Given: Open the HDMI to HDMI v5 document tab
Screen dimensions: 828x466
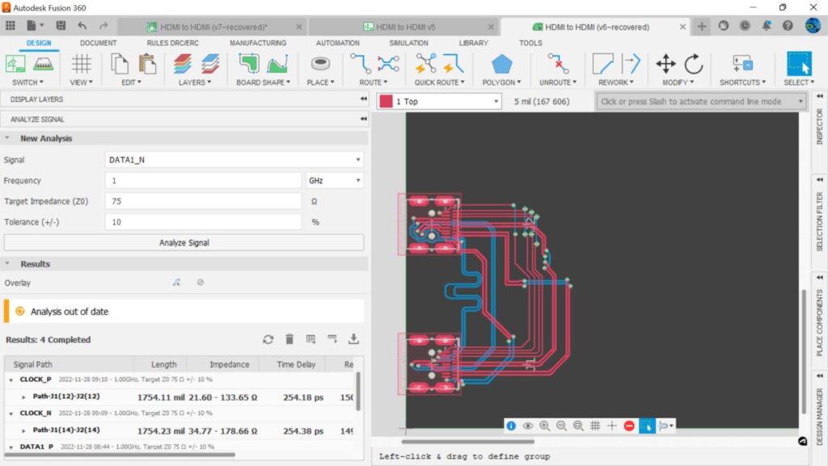Looking at the screenshot, I should [x=399, y=27].
